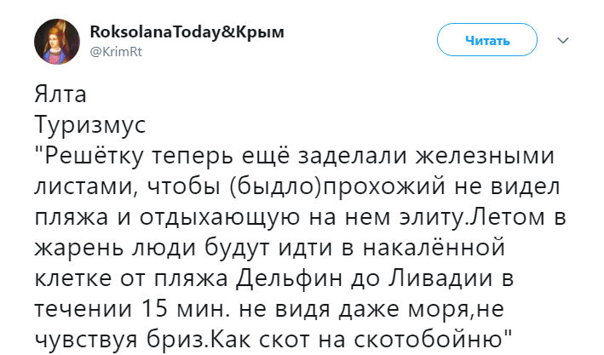Click the word (быдло)прохожий in tweet

337,187
